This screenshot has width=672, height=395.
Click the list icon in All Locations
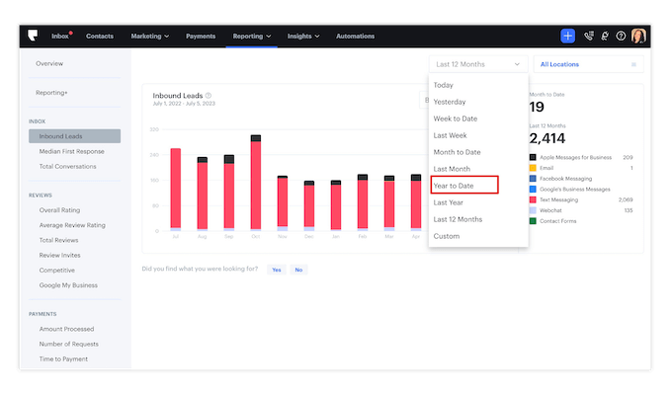(x=633, y=64)
